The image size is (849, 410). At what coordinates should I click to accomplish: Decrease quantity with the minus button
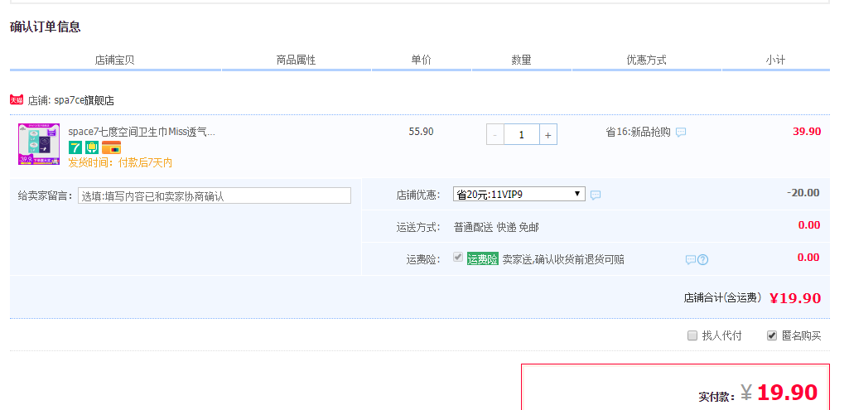(x=494, y=135)
